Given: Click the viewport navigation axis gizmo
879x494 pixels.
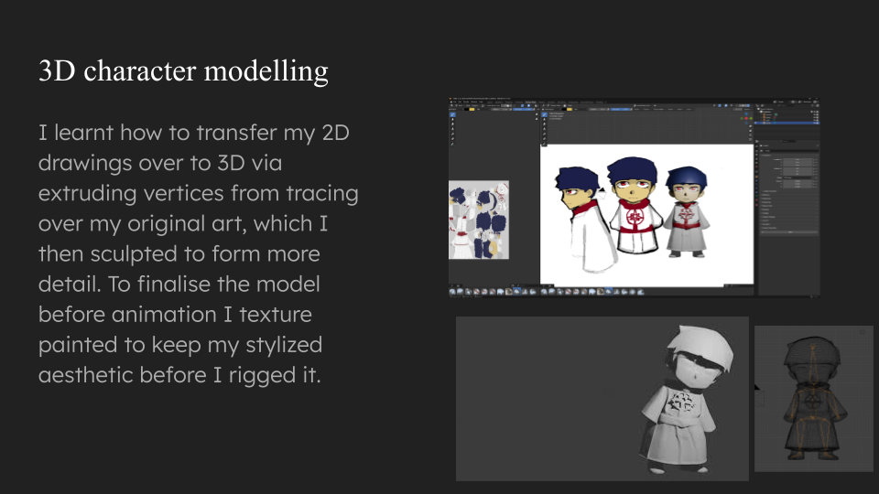Looking at the screenshot, I should (x=746, y=118).
